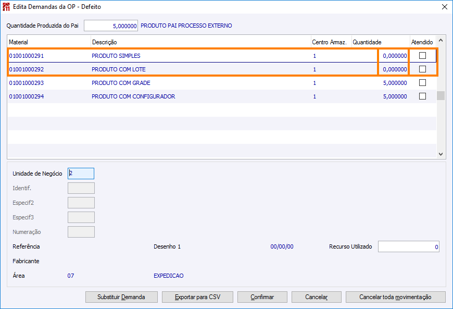Tick Atendido for PRODUTO COM LOTE

click(422, 69)
